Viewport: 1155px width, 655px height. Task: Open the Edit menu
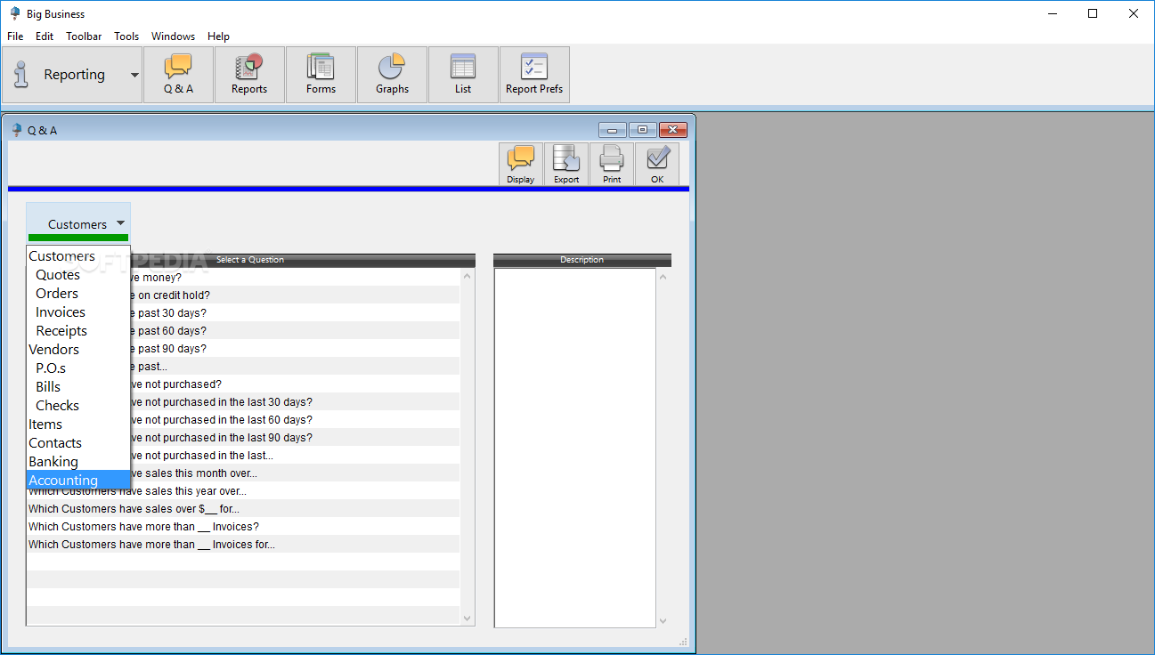click(x=45, y=36)
